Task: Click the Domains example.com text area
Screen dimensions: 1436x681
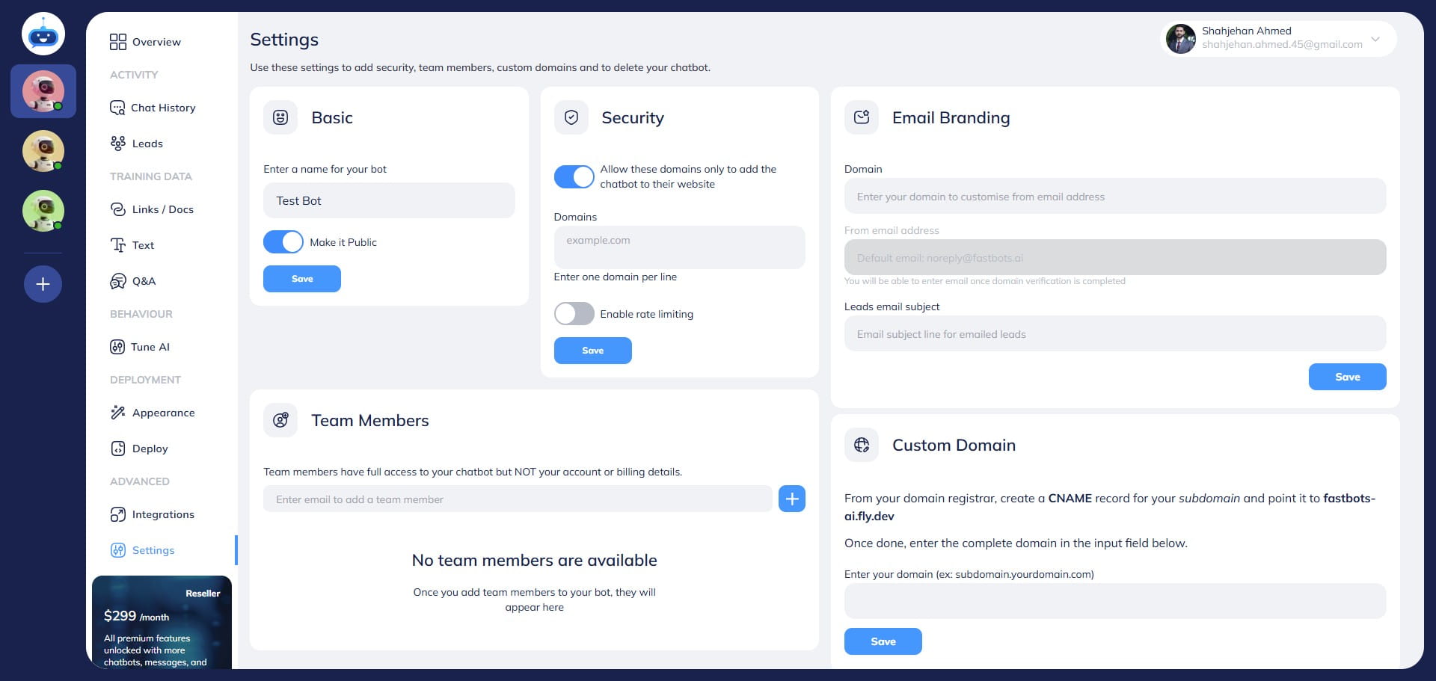Action: pyautogui.click(x=679, y=247)
